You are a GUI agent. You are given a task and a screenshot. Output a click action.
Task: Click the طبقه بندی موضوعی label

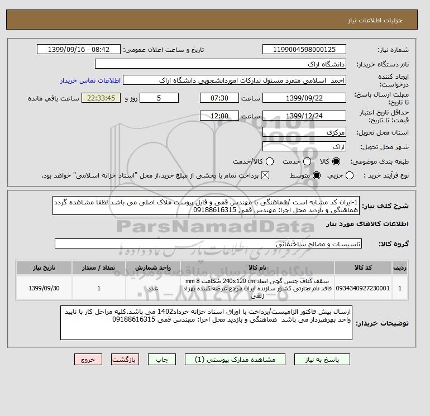tap(380, 161)
